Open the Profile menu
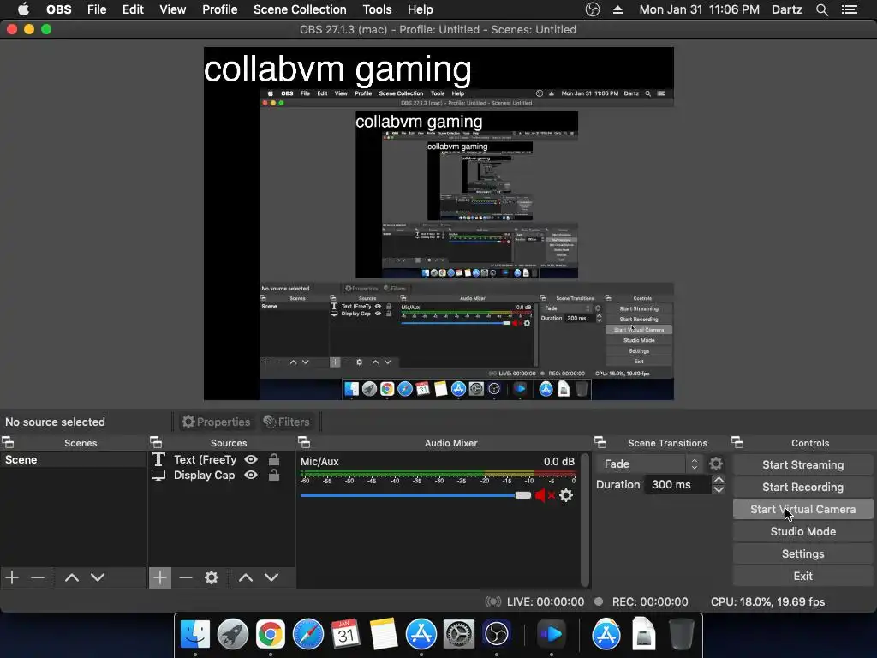Image resolution: width=877 pixels, height=658 pixels. click(220, 9)
